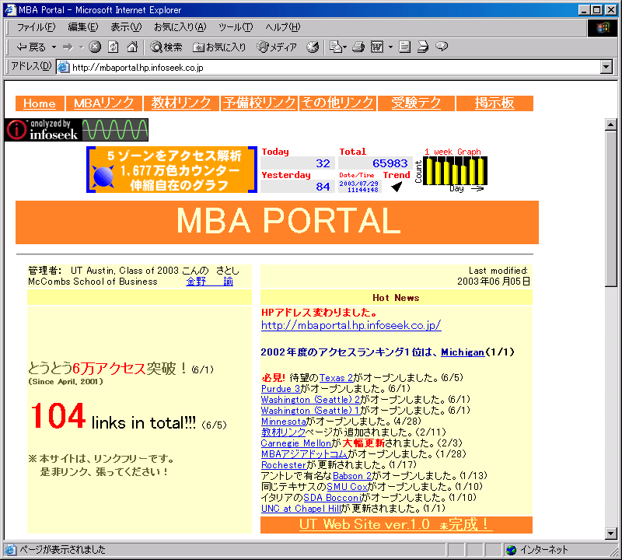
Task: Expand the Word edit button dropdown arrow
Action: tap(390, 47)
